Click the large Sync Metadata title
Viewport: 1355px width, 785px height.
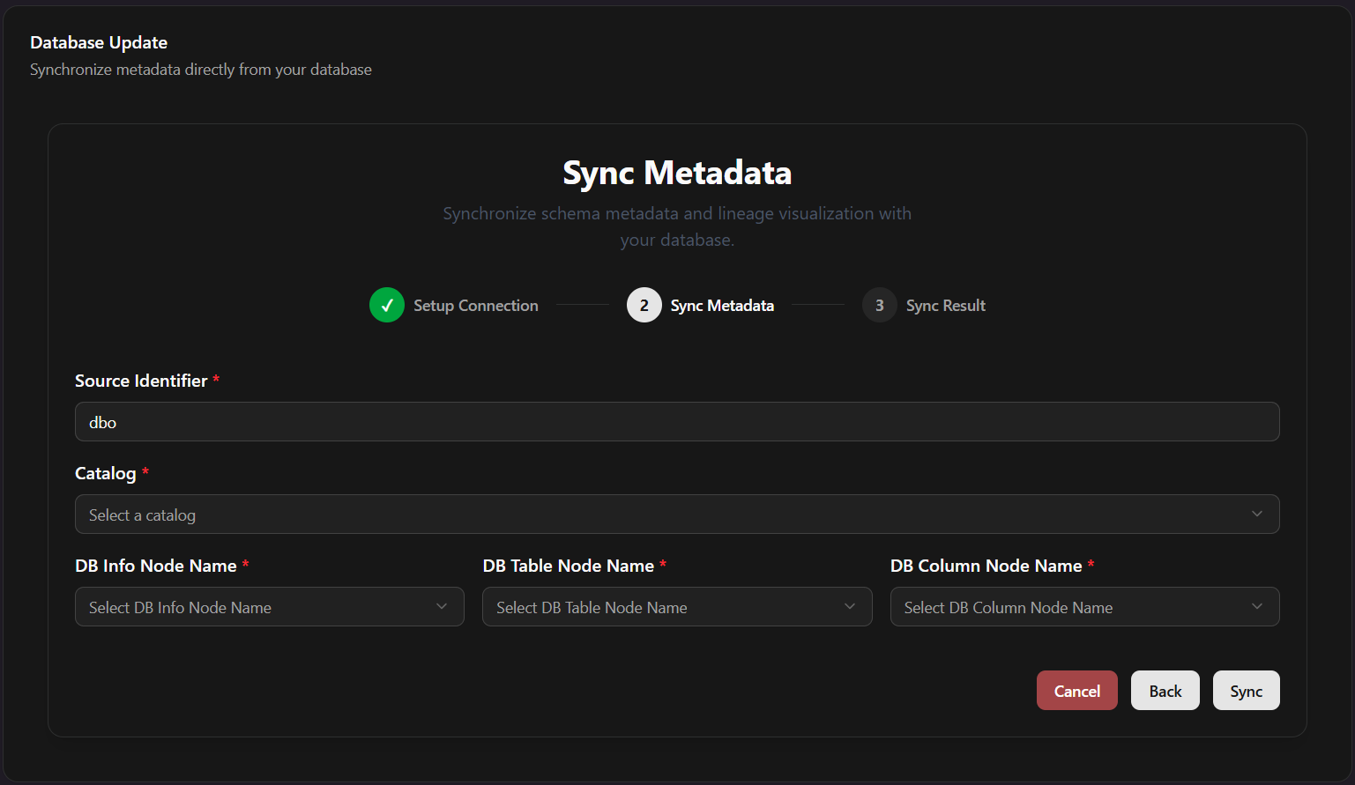[677, 173]
